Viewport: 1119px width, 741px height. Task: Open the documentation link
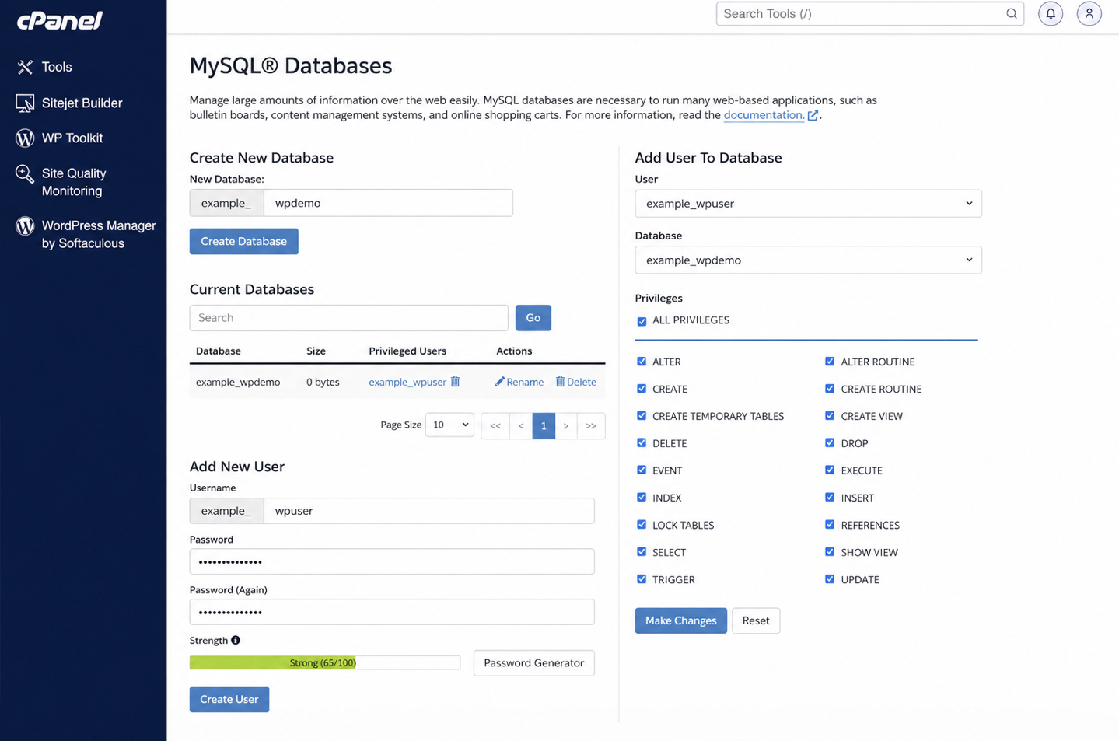[764, 115]
